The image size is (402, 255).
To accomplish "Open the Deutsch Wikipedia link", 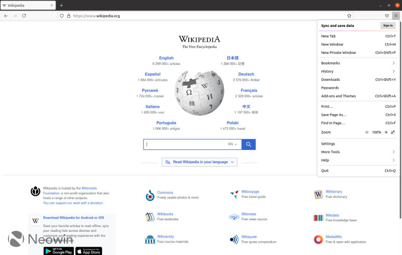I will click(246, 74).
